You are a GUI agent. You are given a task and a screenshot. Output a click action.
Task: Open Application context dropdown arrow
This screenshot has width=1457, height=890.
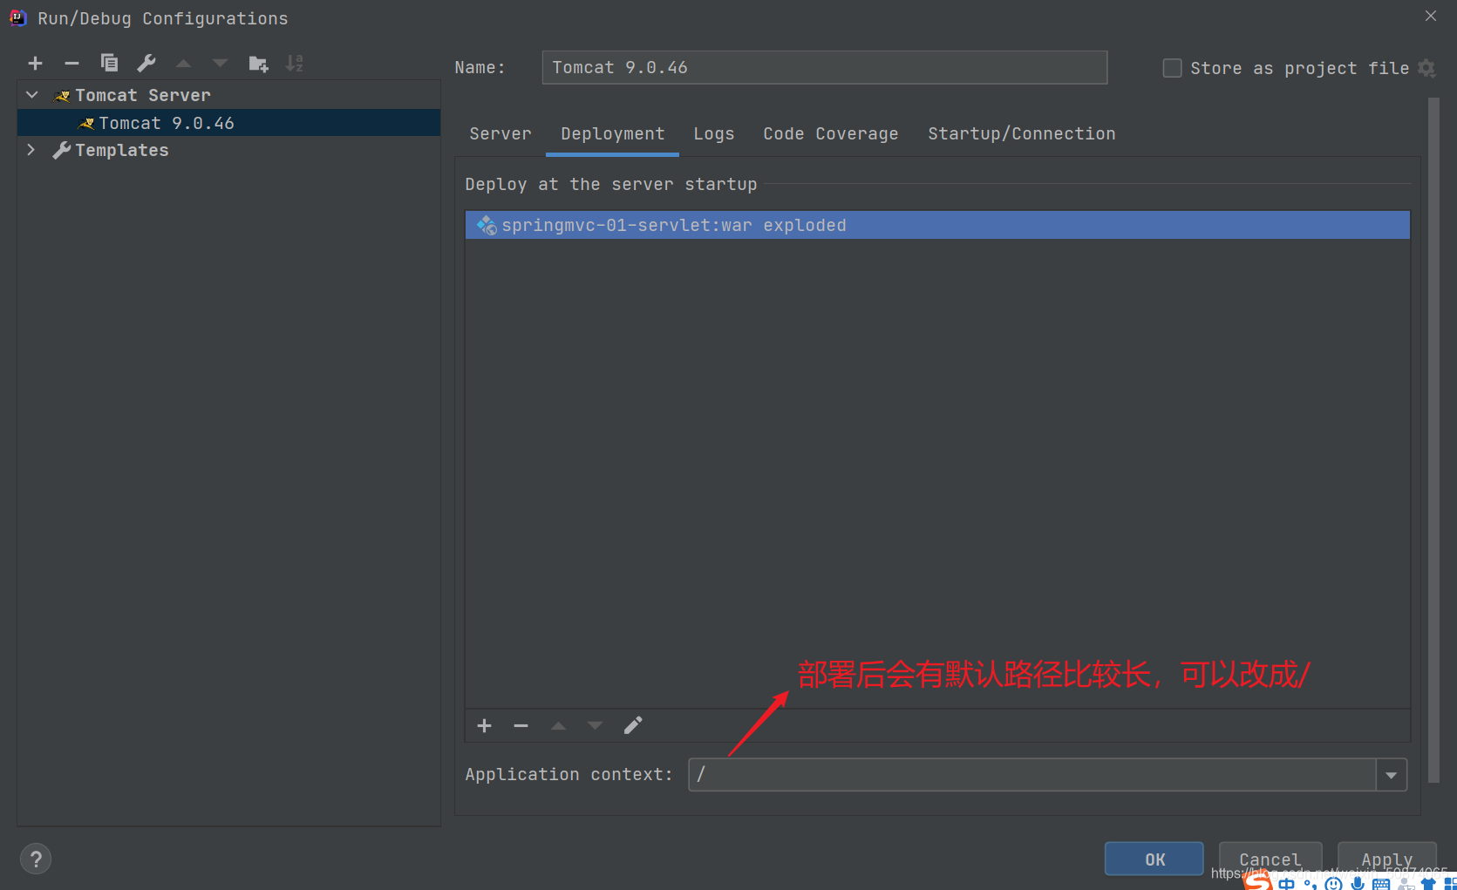point(1391,774)
